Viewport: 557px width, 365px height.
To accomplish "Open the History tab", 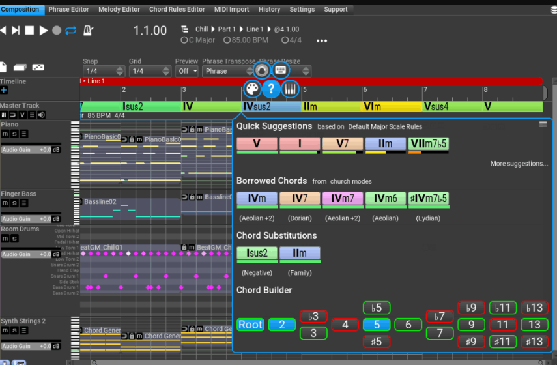I will pyautogui.click(x=269, y=10).
